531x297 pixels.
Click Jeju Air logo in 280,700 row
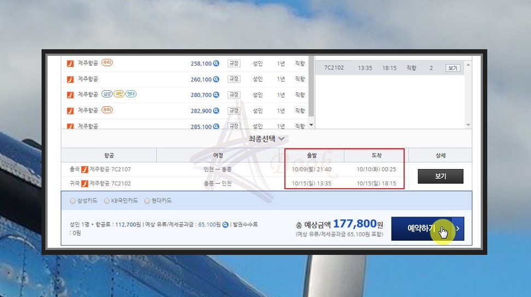[71, 95]
